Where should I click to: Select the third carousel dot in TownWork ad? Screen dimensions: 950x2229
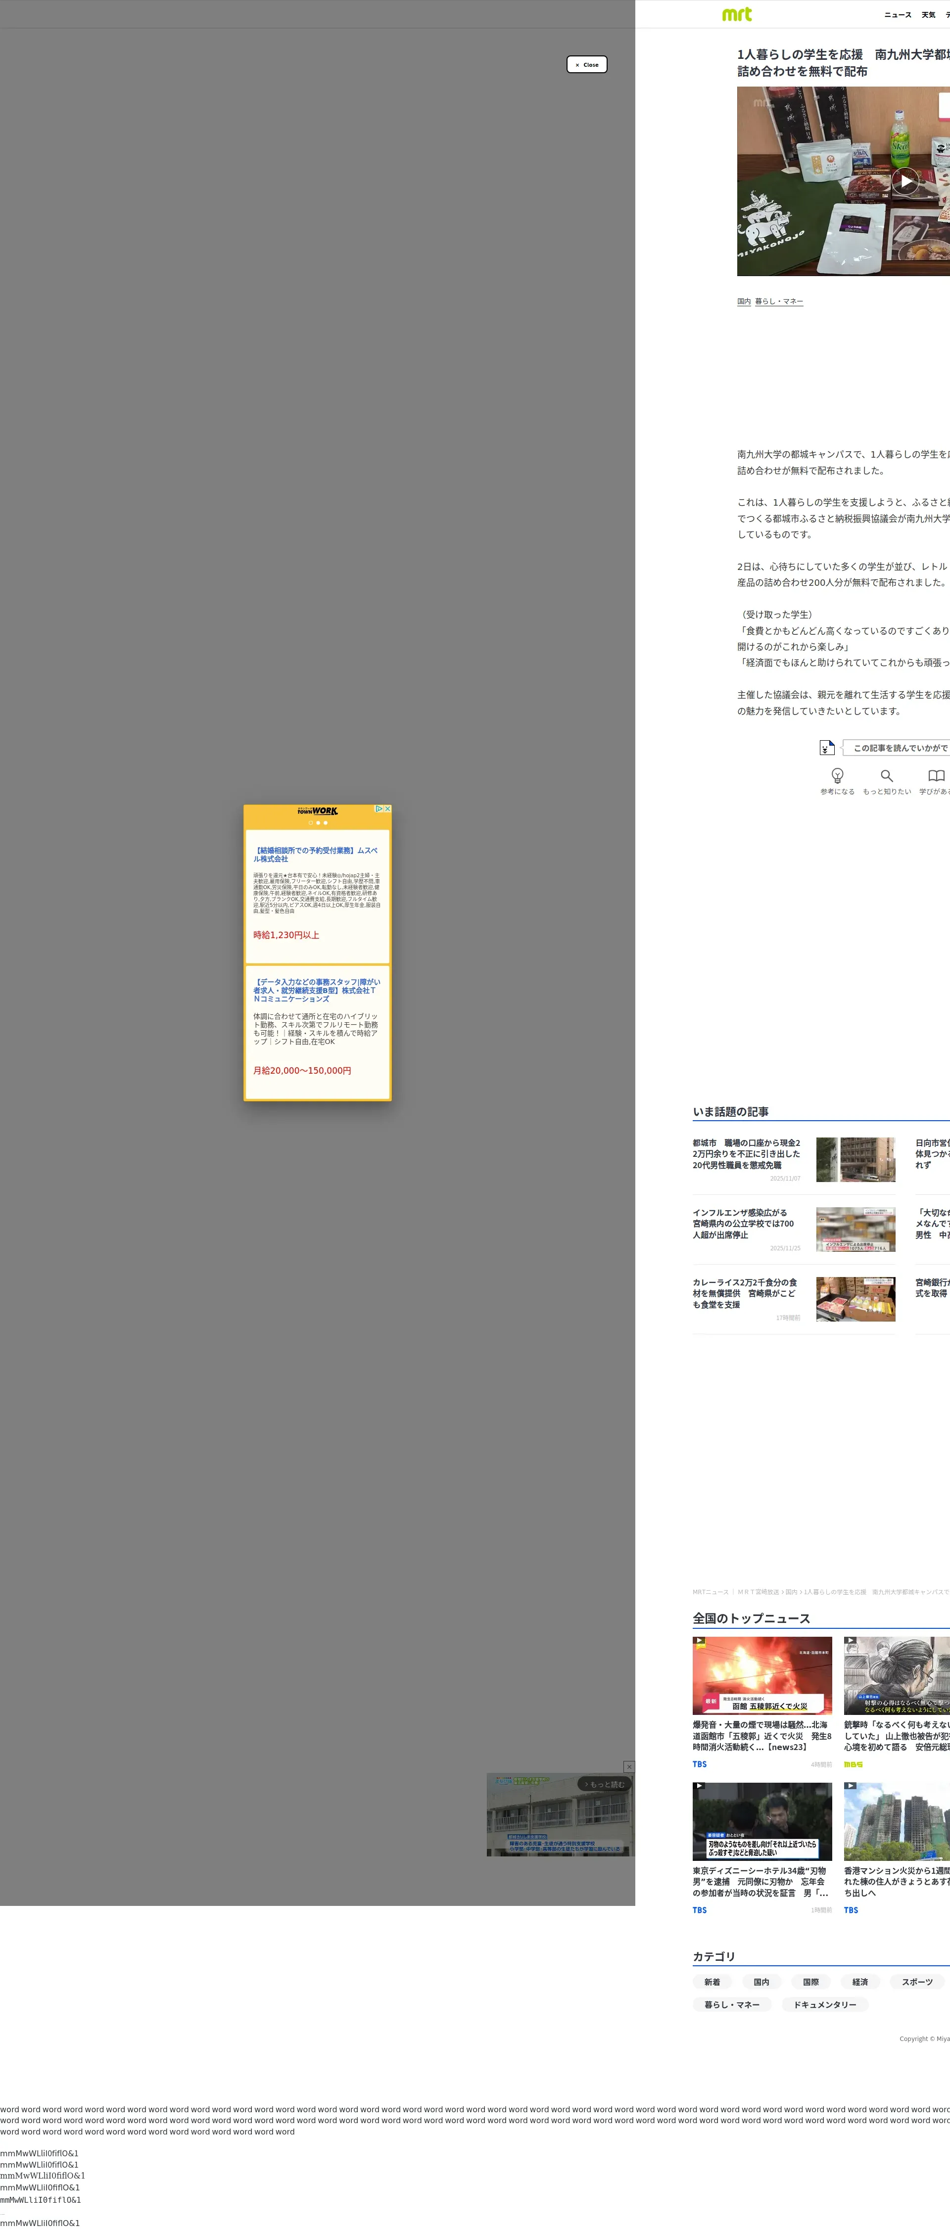(x=325, y=823)
